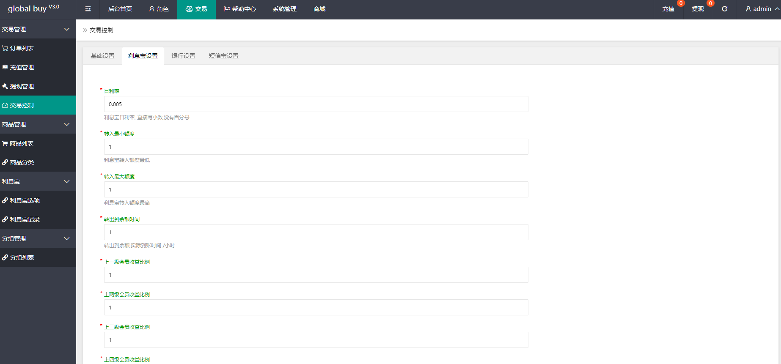Click the 提现 notification button
This screenshot has height=364, width=781.
(x=698, y=9)
